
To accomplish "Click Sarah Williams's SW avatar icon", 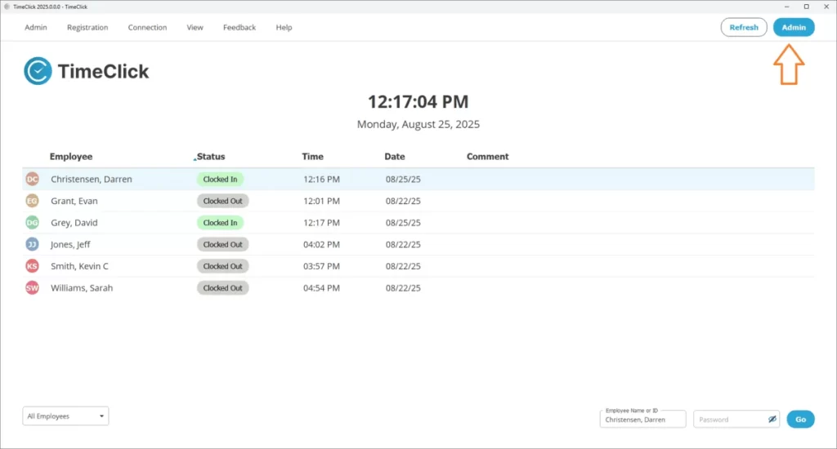I will tap(32, 288).
